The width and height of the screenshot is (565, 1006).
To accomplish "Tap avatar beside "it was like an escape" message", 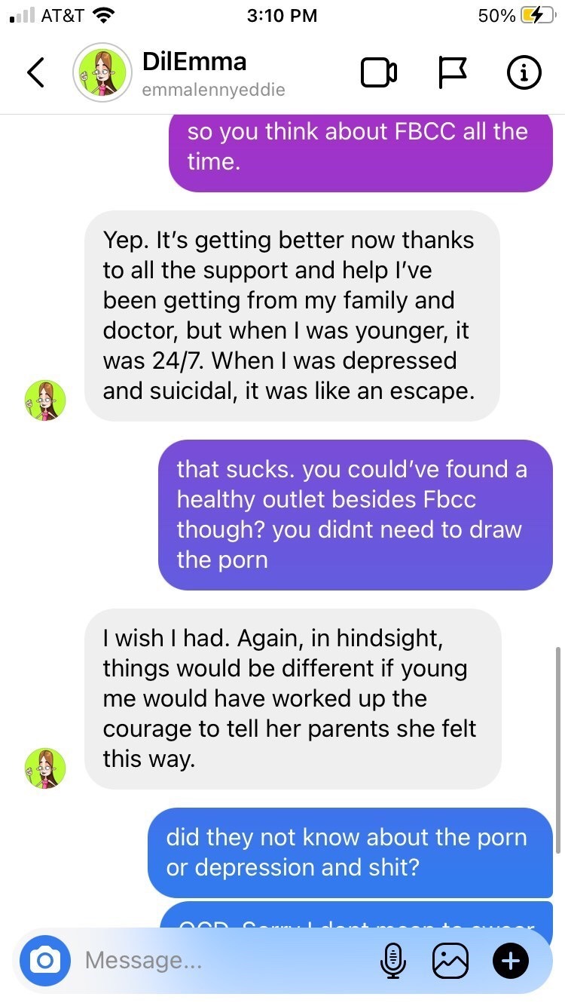I will click(44, 400).
